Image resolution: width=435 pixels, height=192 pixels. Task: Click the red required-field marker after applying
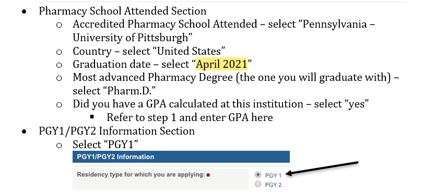208,175
